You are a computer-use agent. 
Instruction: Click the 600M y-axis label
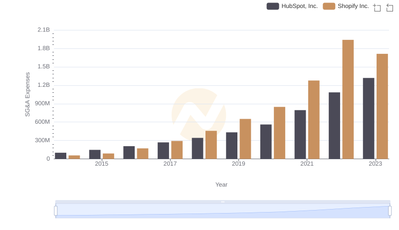42,122
